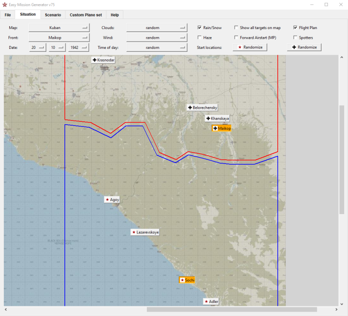Select the Krasnodar airfield marker

[x=103, y=60]
